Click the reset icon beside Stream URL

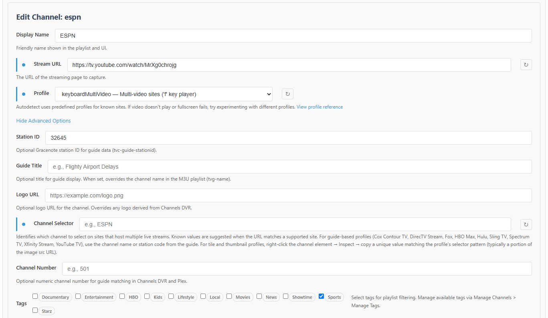526,65
